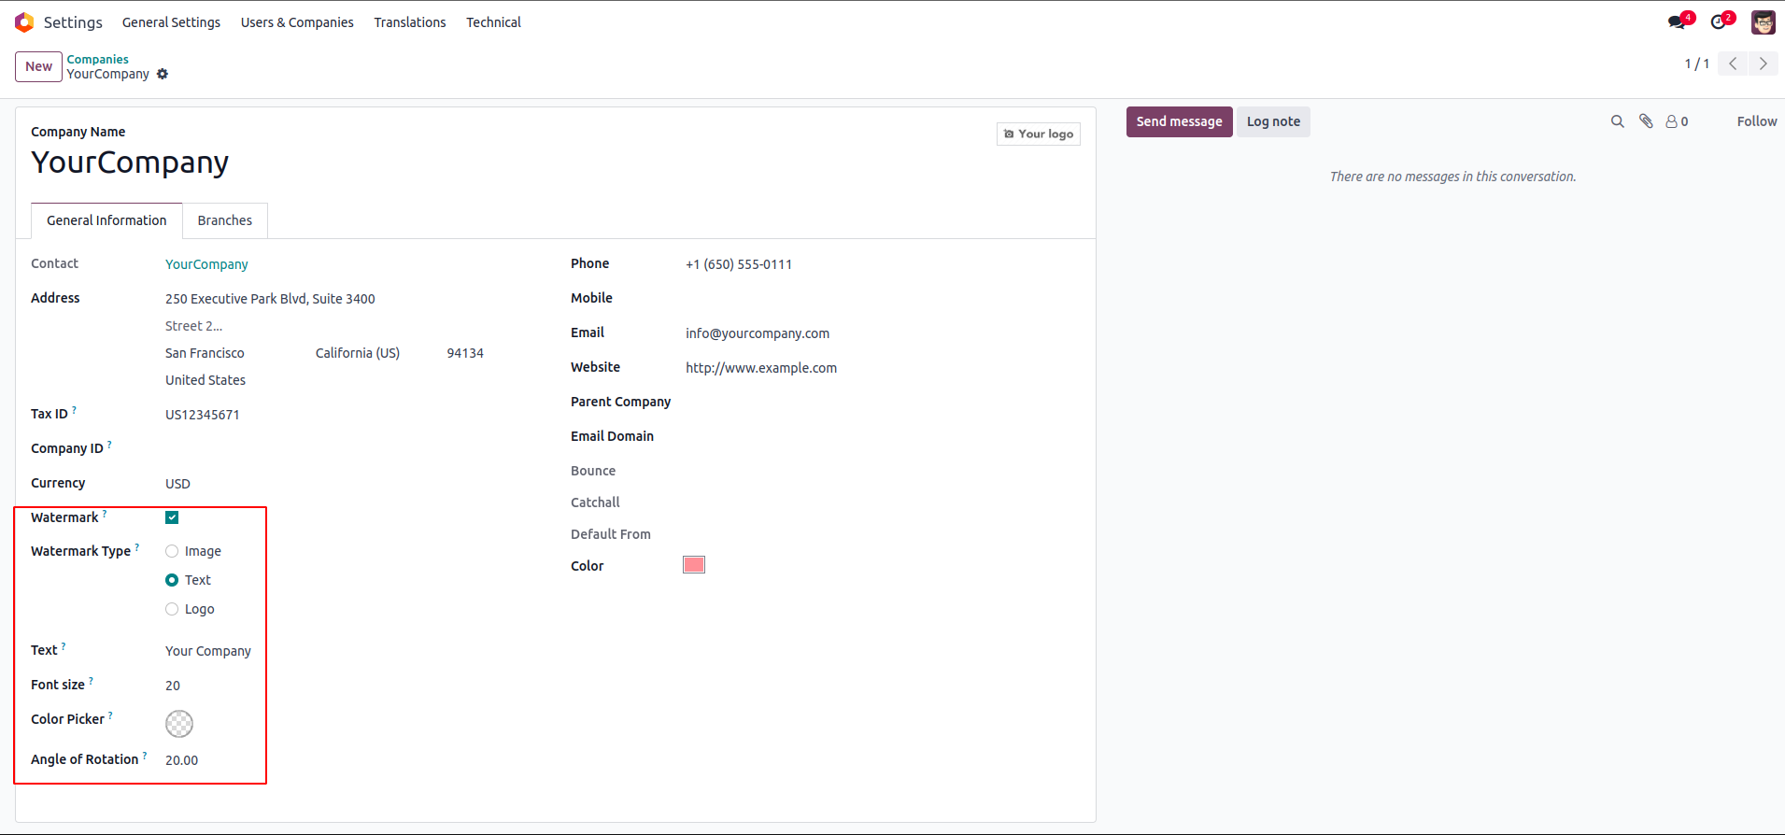Open General Settings menu
1785x835 pixels.
click(x=171, y=22)
